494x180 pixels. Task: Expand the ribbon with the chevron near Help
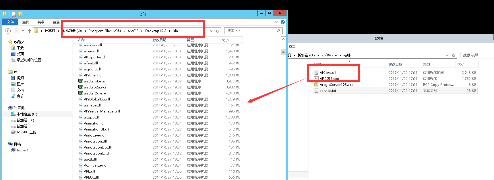(276, 22)
